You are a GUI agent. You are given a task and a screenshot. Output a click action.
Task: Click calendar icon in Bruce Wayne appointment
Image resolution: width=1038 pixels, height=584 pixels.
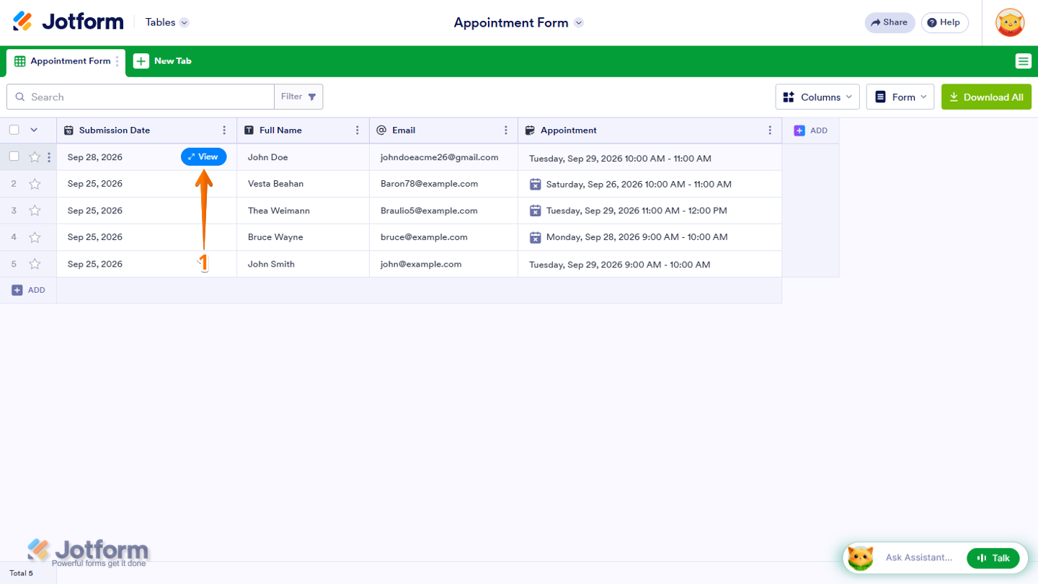click(x=535, y=237)
